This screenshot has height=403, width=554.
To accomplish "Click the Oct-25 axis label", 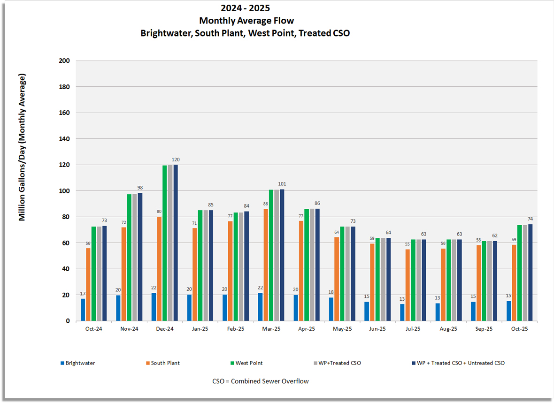I will (x=520, y=328).
